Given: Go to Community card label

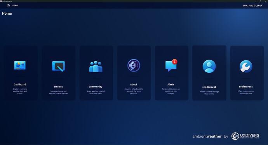Looking at the screenshot, I should 96,87.
